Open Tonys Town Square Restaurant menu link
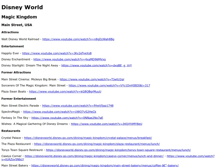The width and height of the screenshot is (222, 167). pyautogui.click(x=118, y=150)
